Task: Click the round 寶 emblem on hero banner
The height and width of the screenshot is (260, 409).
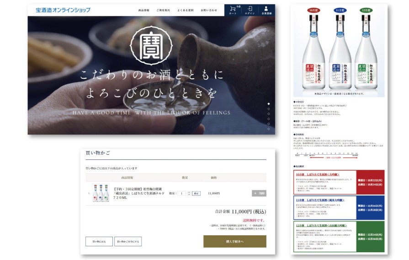Action: [151, 45]
